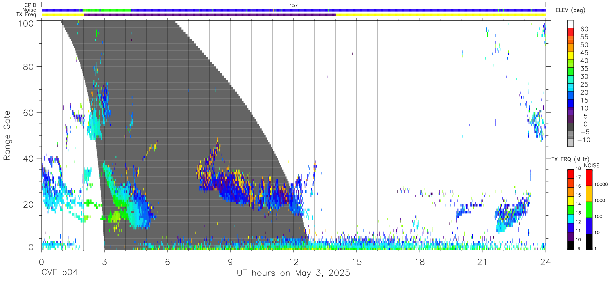Click the CPID label at top left
This screenshot has width=614, height=283.
pyautogui.click(x=30, y=5)
